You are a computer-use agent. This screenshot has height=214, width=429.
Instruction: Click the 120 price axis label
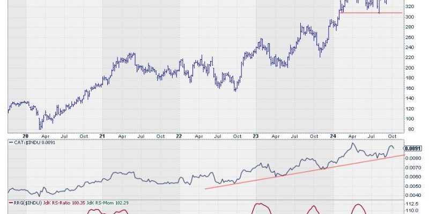(x=410, y=109)
